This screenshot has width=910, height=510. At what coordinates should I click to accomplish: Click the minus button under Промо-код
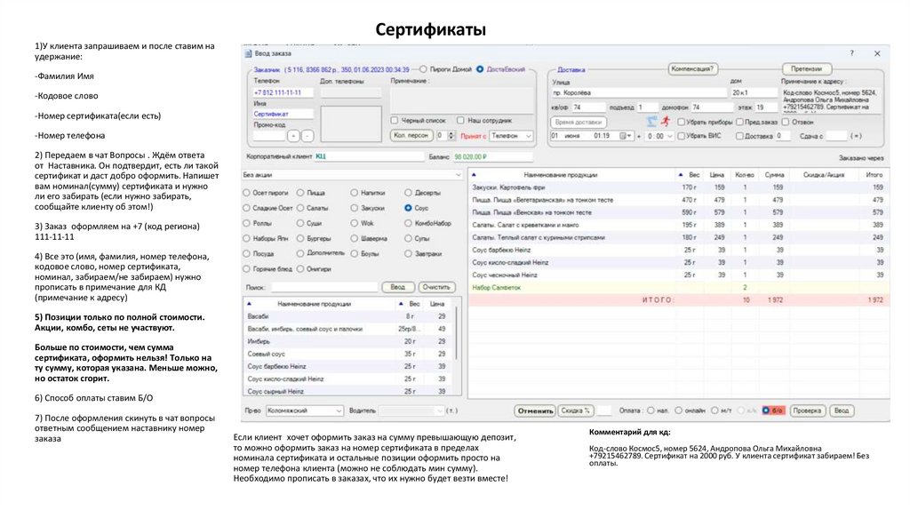pos(307,136)
